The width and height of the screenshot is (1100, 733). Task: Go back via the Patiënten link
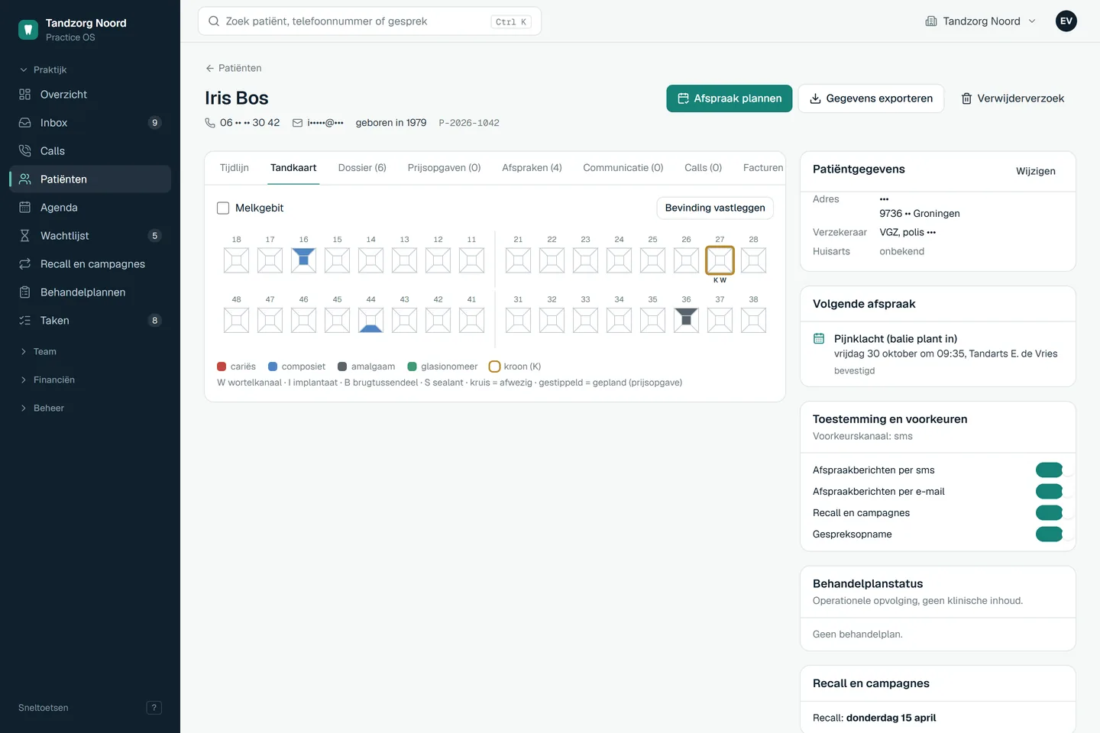234,68
